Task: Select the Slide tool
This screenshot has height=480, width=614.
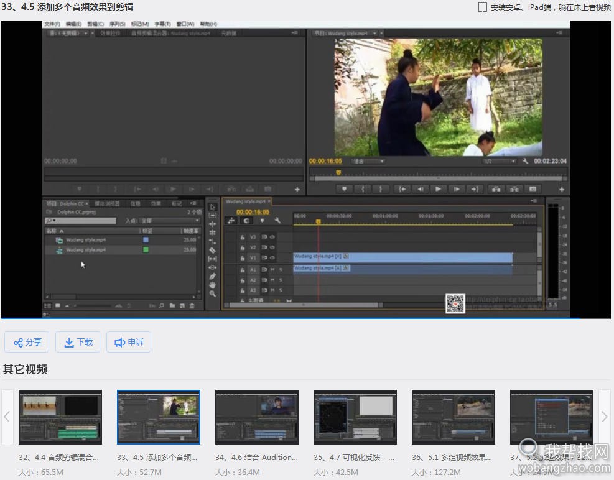Action: (213, 267)
